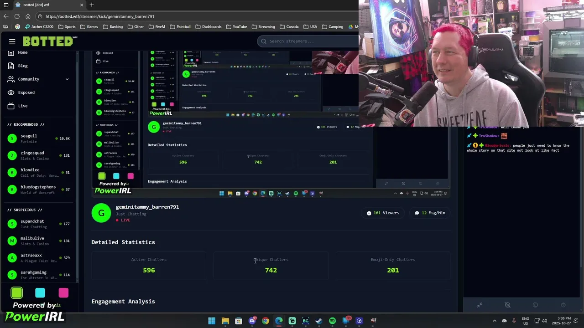Pick the cyan theme swatch
The width and height of the screenshot is (584, 328).
pyautogui.click(x=40, y=293)
